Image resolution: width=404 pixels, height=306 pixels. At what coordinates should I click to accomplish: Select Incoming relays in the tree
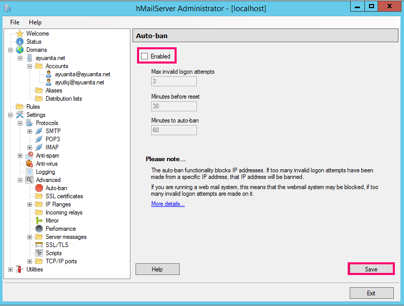tap(64, 212)
